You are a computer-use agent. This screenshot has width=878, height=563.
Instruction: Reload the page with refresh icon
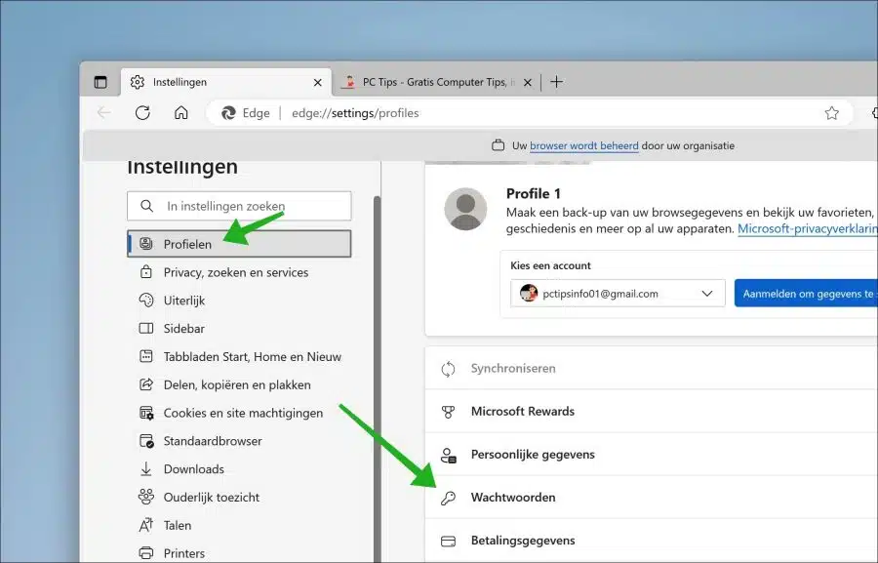[x=142, y=112]
